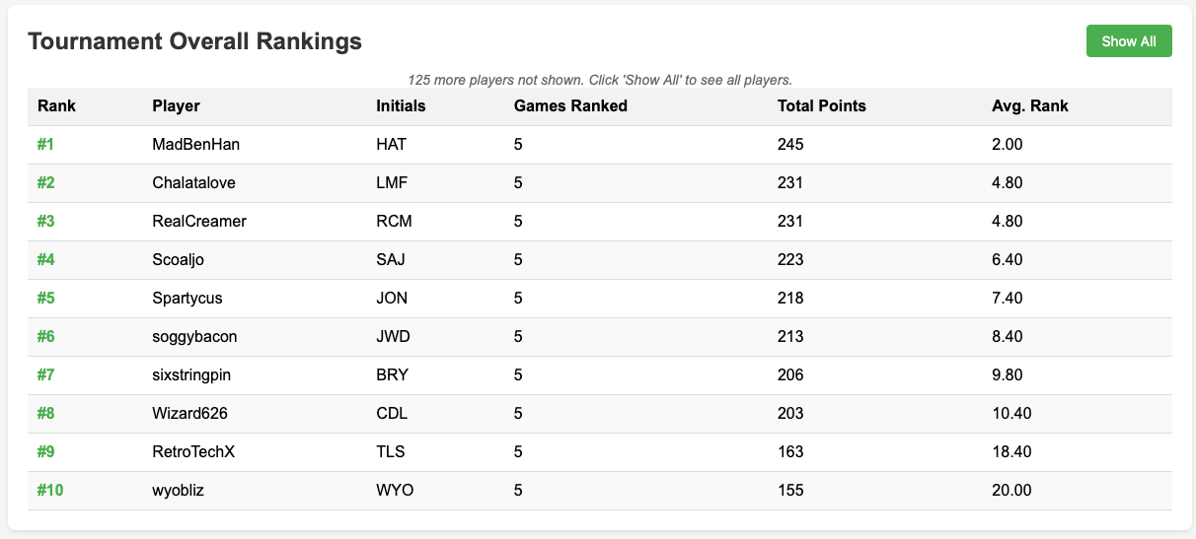Click the Show All button
The width and height of the screenshot is (1196, 539).
[1129, 41]
